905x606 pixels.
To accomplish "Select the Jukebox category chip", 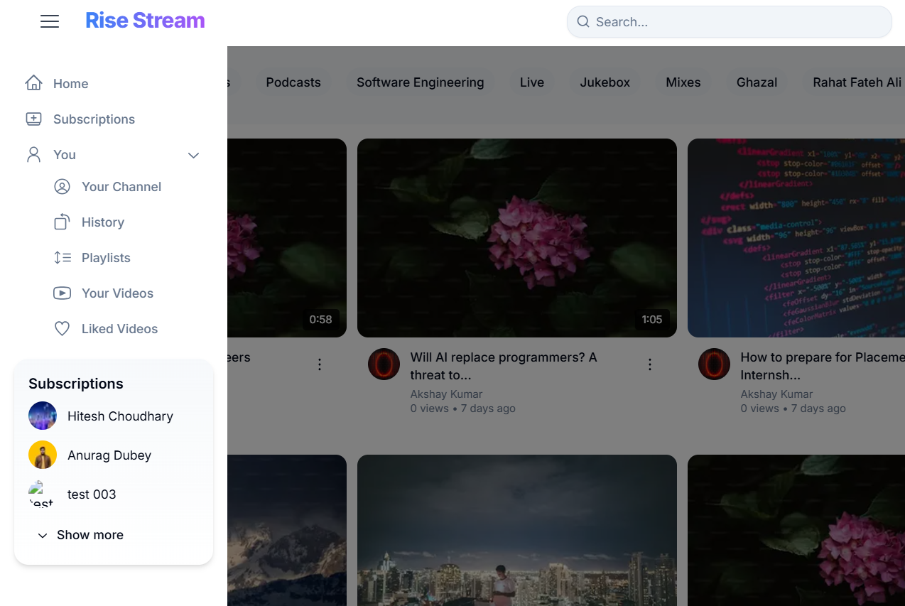I will point(605,82).
